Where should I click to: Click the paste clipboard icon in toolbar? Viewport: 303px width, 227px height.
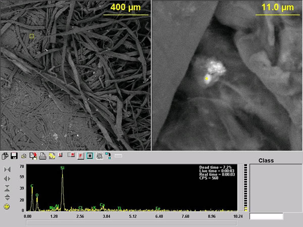tap(5, 156)
